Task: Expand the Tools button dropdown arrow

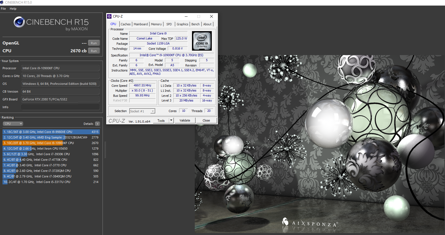Action: tap(171, 120)
